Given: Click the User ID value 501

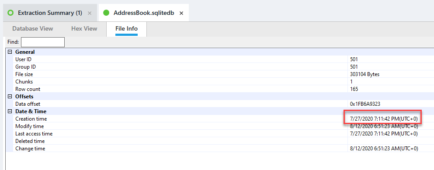Looking at the screenshot, I should click(x=354, y=59).
